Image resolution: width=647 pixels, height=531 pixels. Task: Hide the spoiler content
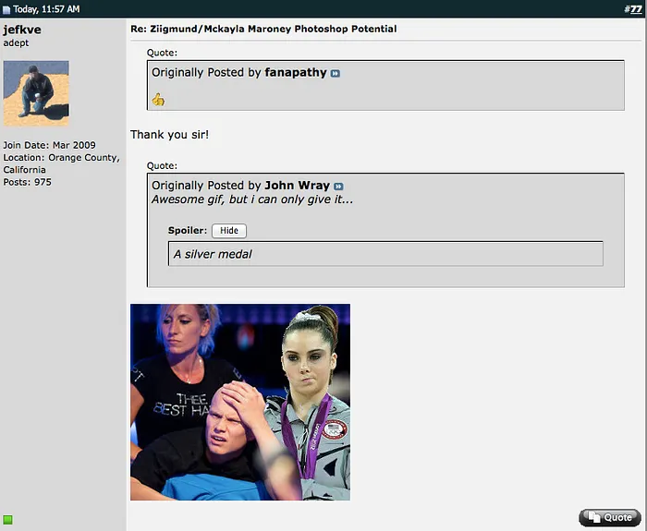229,231
